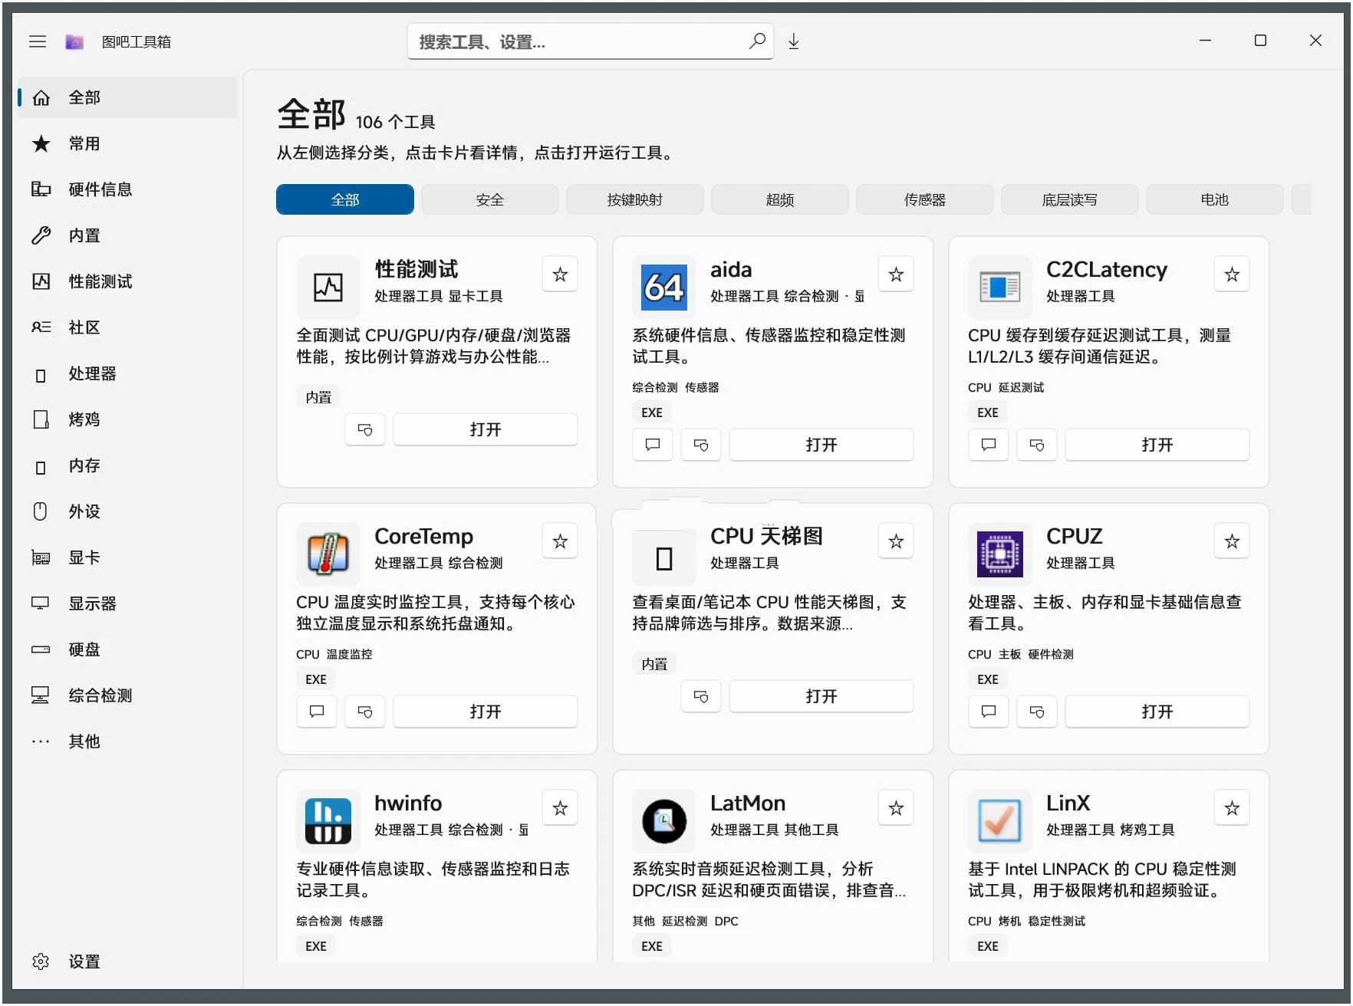Open 处理器 category in sidebar
1353x1006 pixels.
pyautogui.click(x=128, y=373)
